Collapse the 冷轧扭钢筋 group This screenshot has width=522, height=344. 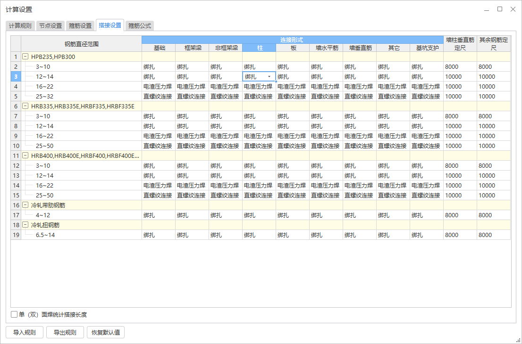[x=25, y=225]
